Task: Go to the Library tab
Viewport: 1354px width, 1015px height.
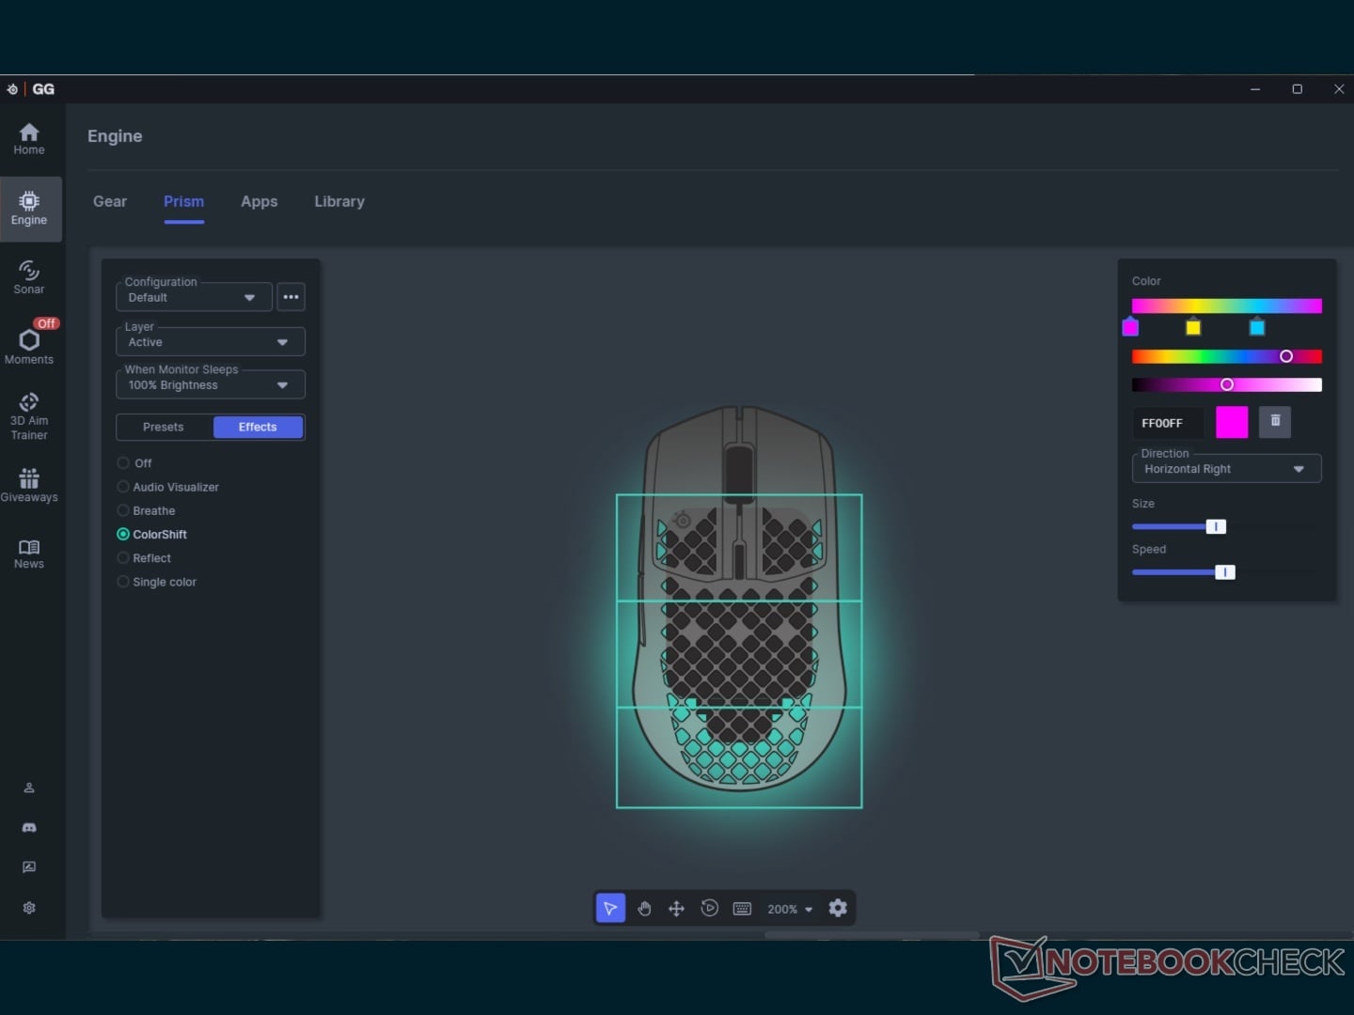Action: 339,201
